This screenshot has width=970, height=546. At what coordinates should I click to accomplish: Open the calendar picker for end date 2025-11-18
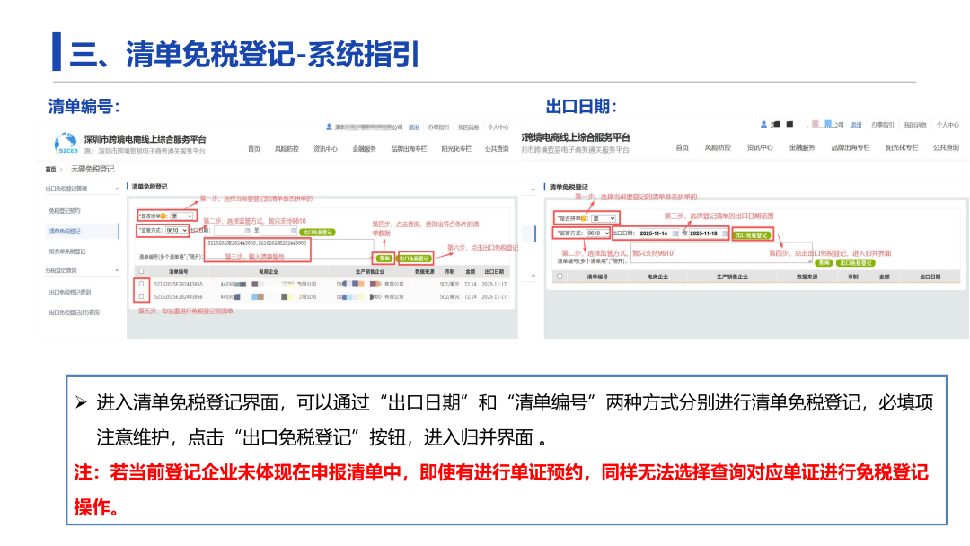[x=725, y=233]
